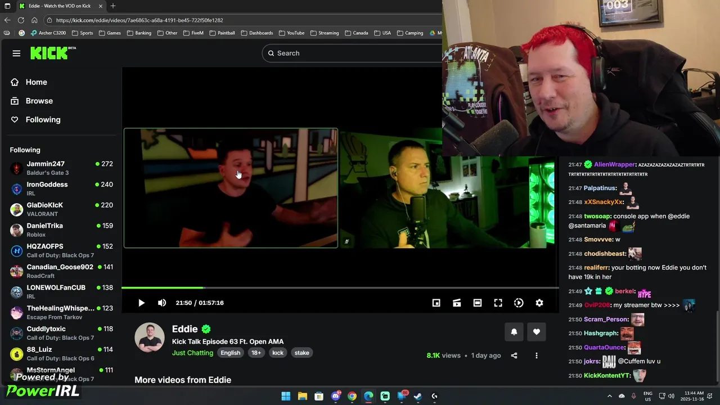The height and width of the screenshot is (405, 720).
Task: Open 88_Luiz's channel
Action: pos(61,353)
